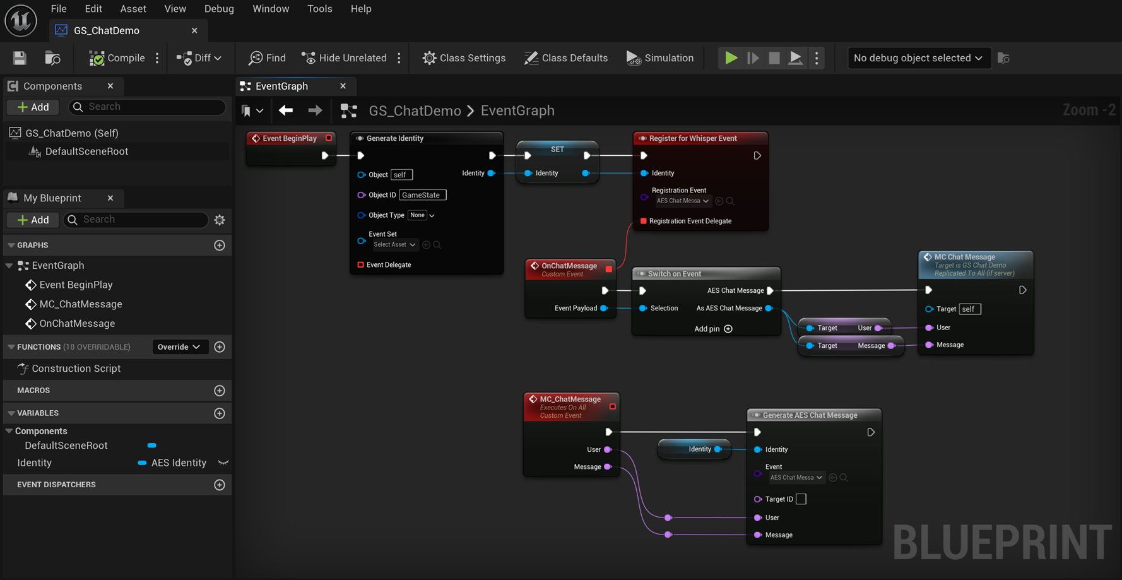Image resolution: width=1122 pixels, height=580 pixels.
Task: Save the GS_ChatDemo asset
Action: 19,57
